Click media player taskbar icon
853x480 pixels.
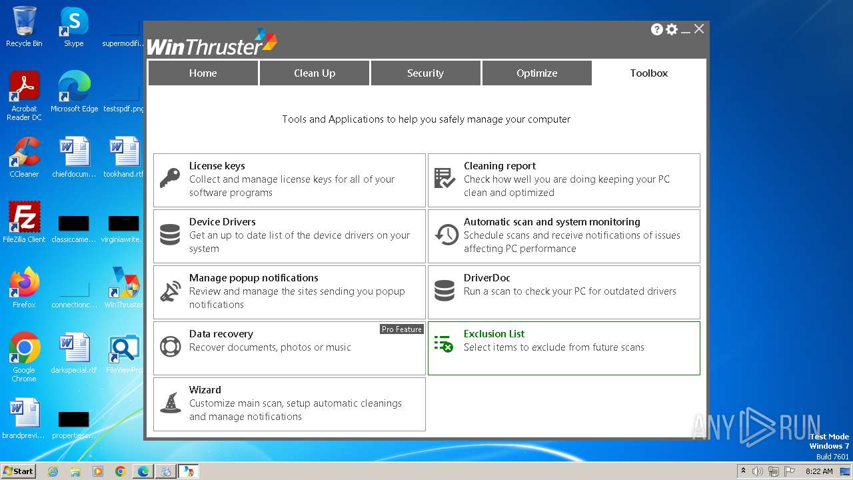pos(98,471)
